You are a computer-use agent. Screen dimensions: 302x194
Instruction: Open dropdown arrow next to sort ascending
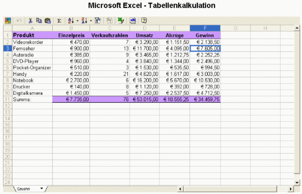click(x=77, y=21)
